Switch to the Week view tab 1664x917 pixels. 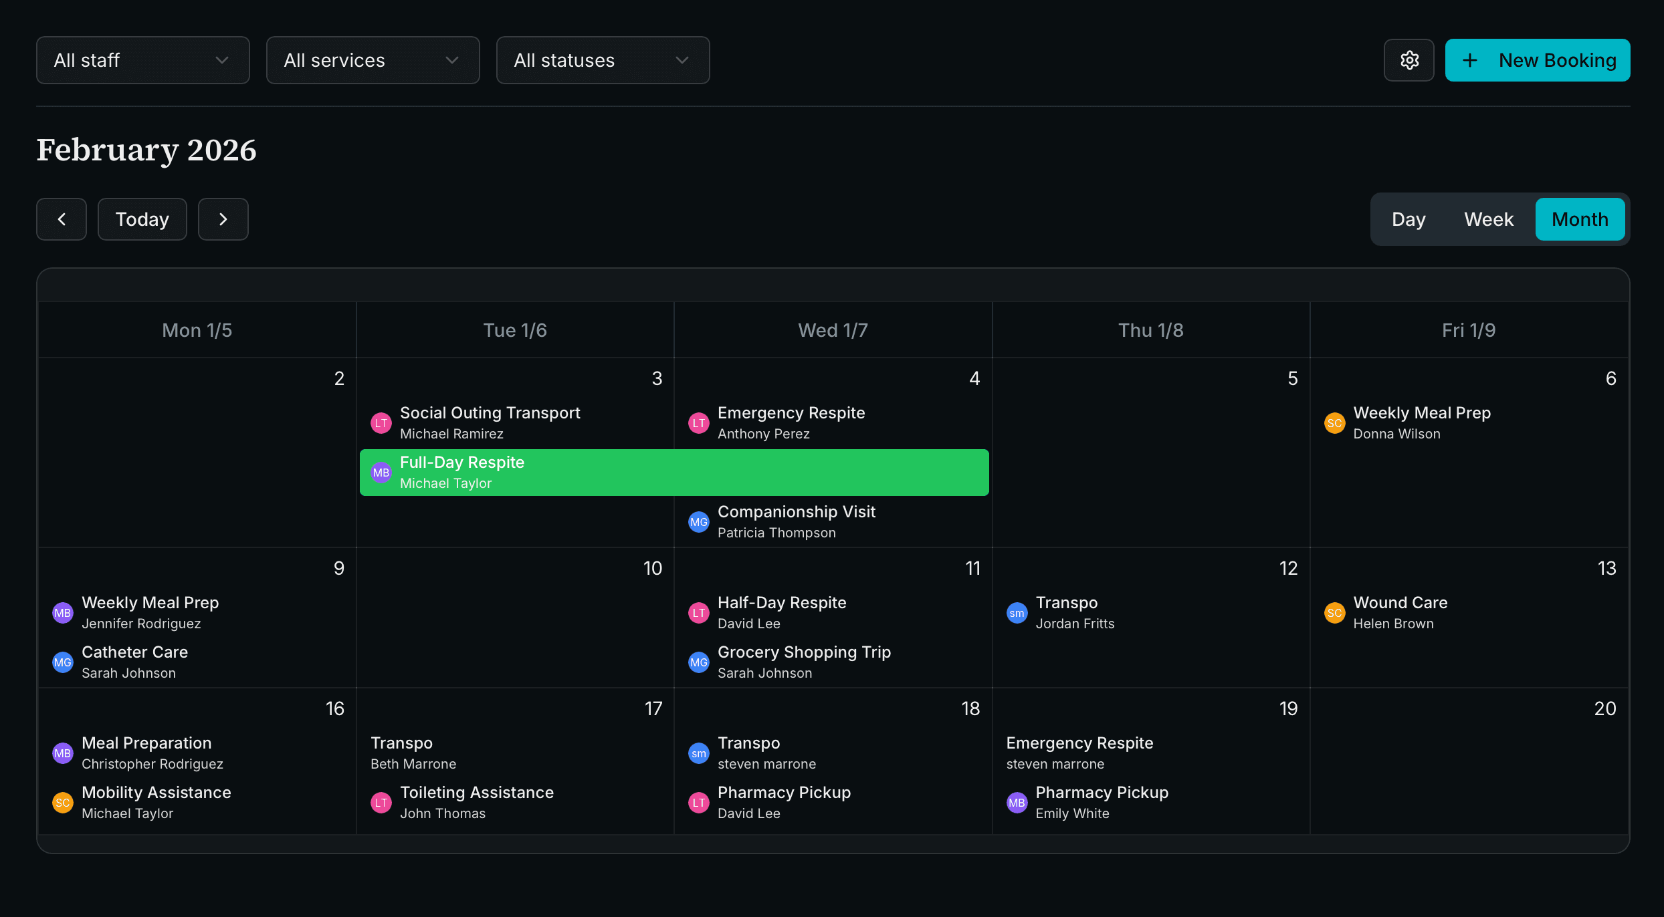tap(1488, 219)
